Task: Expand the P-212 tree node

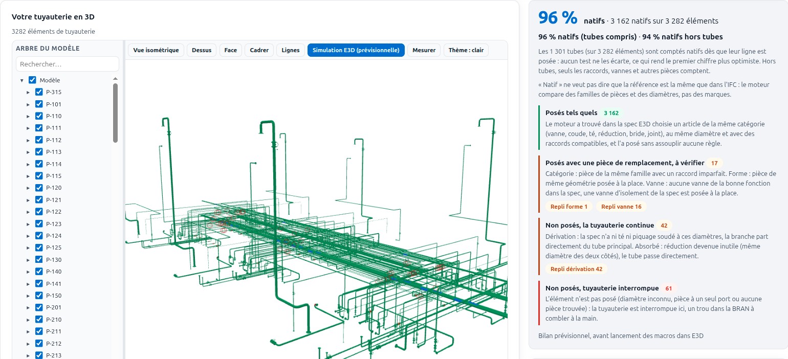Action: (28, 343)
